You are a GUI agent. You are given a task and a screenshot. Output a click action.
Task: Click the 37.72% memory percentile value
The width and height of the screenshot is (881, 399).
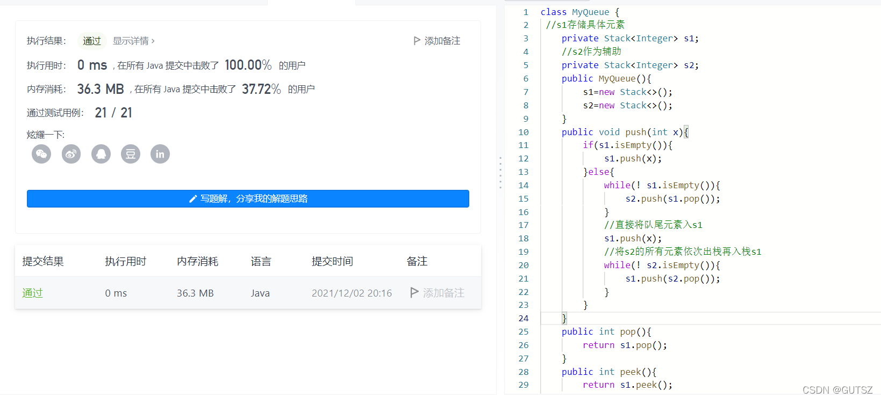(261, 89)
